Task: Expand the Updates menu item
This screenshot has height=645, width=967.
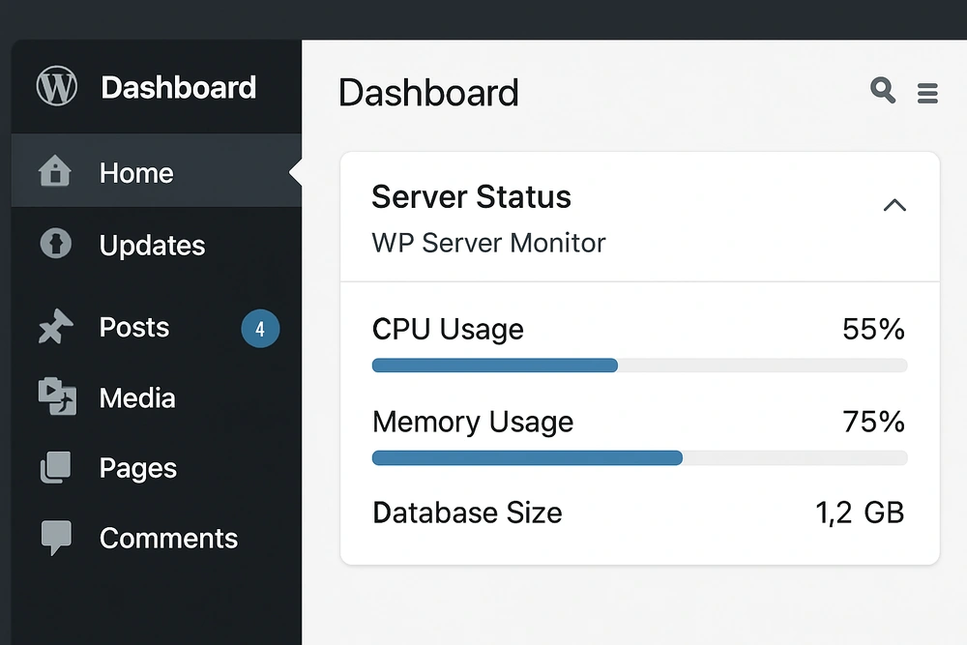Action: tap(152, 245)
